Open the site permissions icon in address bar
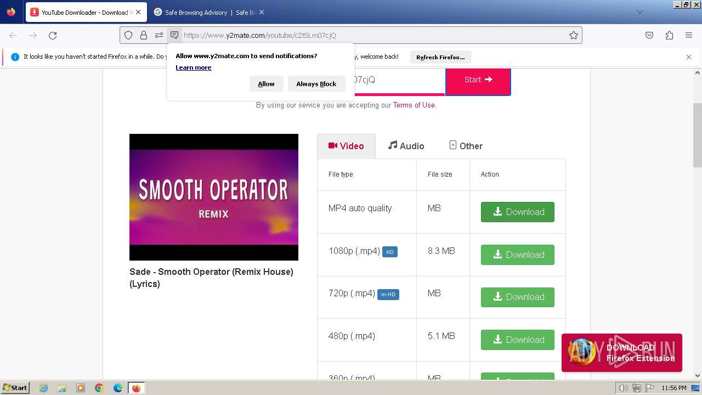The image size is (702, 395). coord(159,35)
